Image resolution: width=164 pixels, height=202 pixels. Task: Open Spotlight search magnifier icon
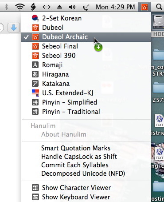(x=159, y=7)
